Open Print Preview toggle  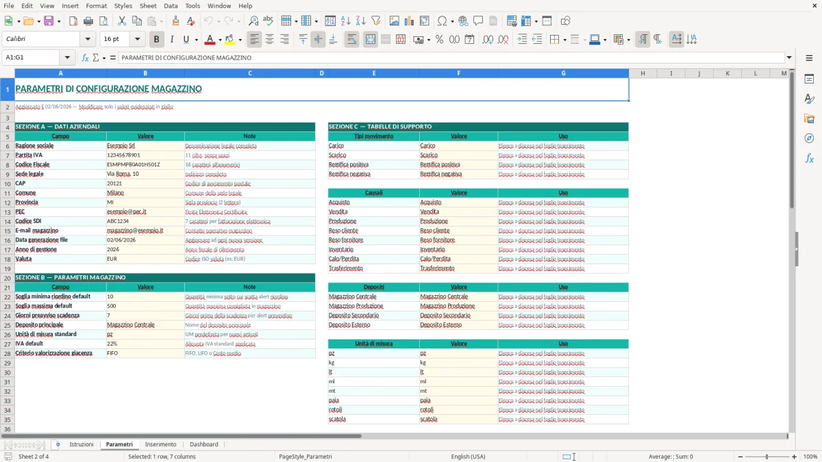point(102,21)
